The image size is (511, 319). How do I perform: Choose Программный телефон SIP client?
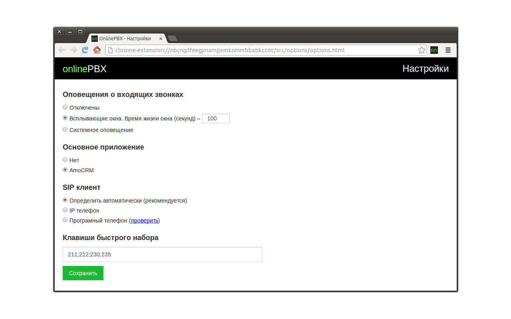65,219
